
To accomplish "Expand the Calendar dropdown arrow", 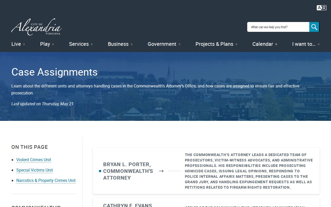I will 276,45.
